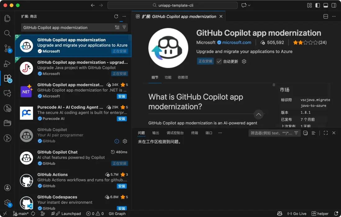Open the Git Graph activity bar icon
341x217 pixels.
tap(7, 138)
